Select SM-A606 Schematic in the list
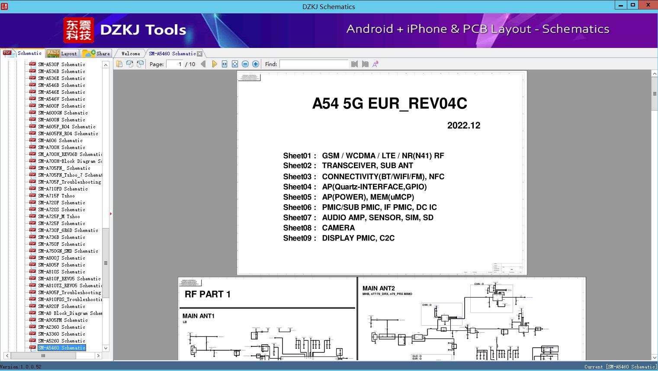658x371 pixels. [60, 140]
